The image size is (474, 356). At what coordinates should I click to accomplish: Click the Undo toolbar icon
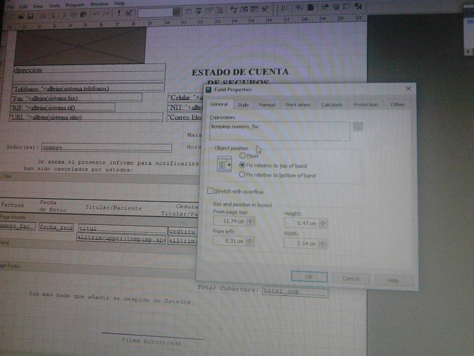pos(96,14)
